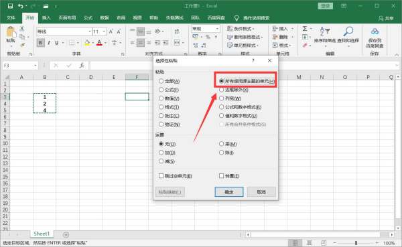Open the 格式 dropdown in cells group
This screenshot has width=402, height=247.
coord(282,46)
